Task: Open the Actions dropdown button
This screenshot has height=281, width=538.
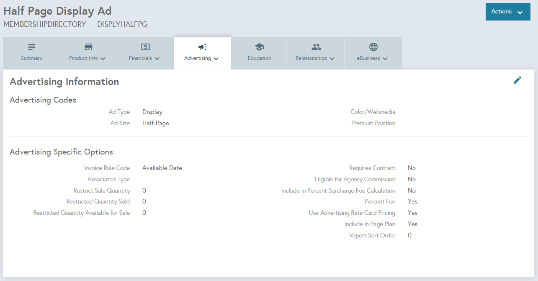Action: 508,12
